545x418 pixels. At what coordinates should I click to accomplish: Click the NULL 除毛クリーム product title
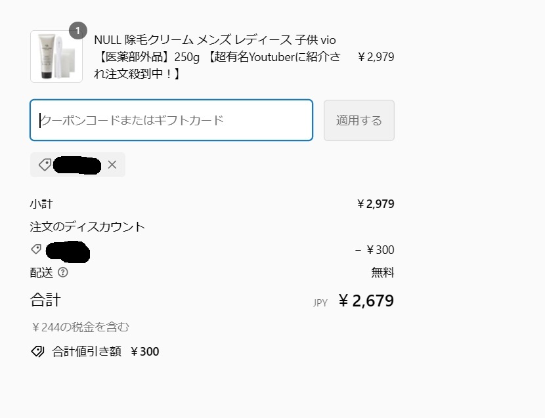[217, 56]
